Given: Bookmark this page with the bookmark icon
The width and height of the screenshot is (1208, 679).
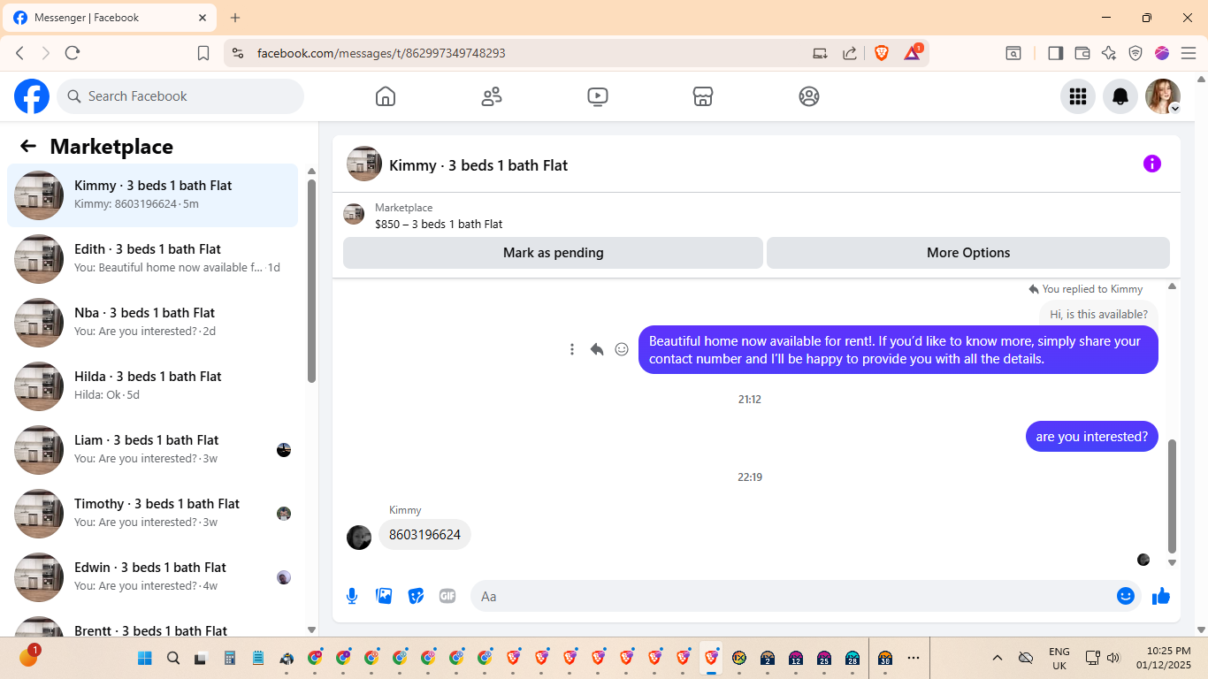Looking at the screenshot, I should pyautogui.click(x=203, y=53).
